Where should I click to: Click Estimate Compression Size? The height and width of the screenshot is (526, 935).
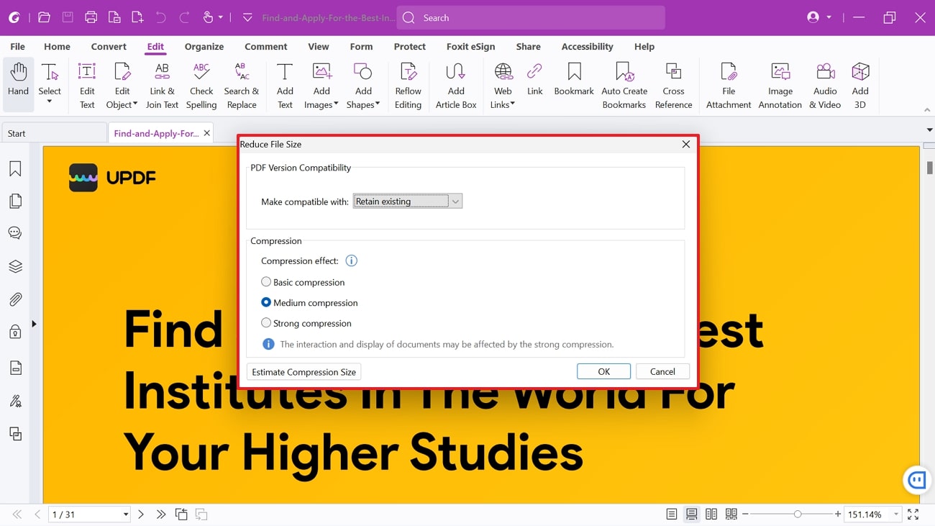click(x=303, y=371)
